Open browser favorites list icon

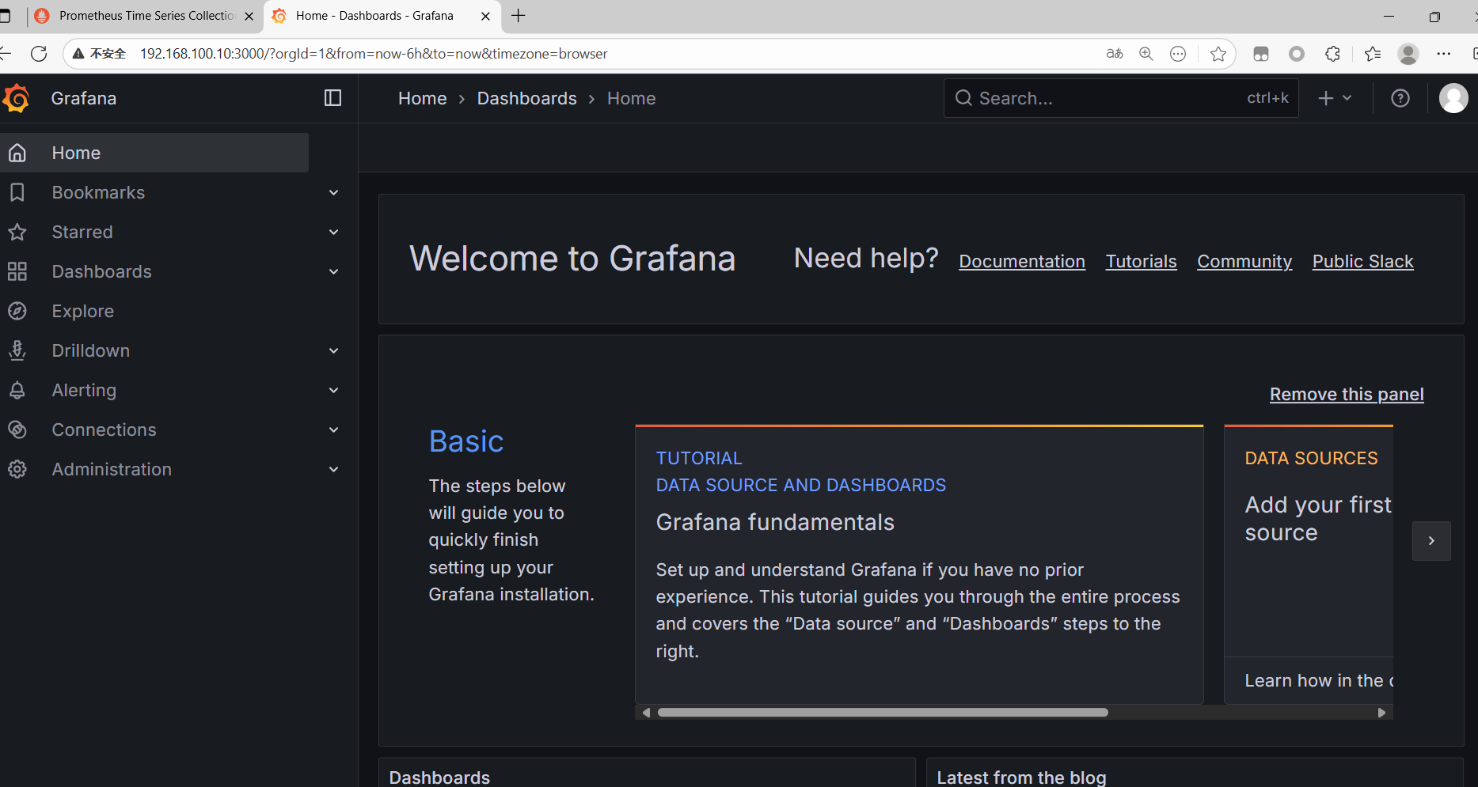tap(1373, 54)
